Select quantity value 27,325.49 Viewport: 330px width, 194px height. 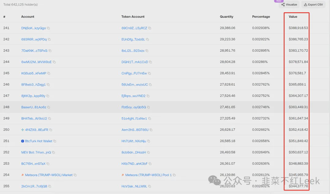click(228, 118)
